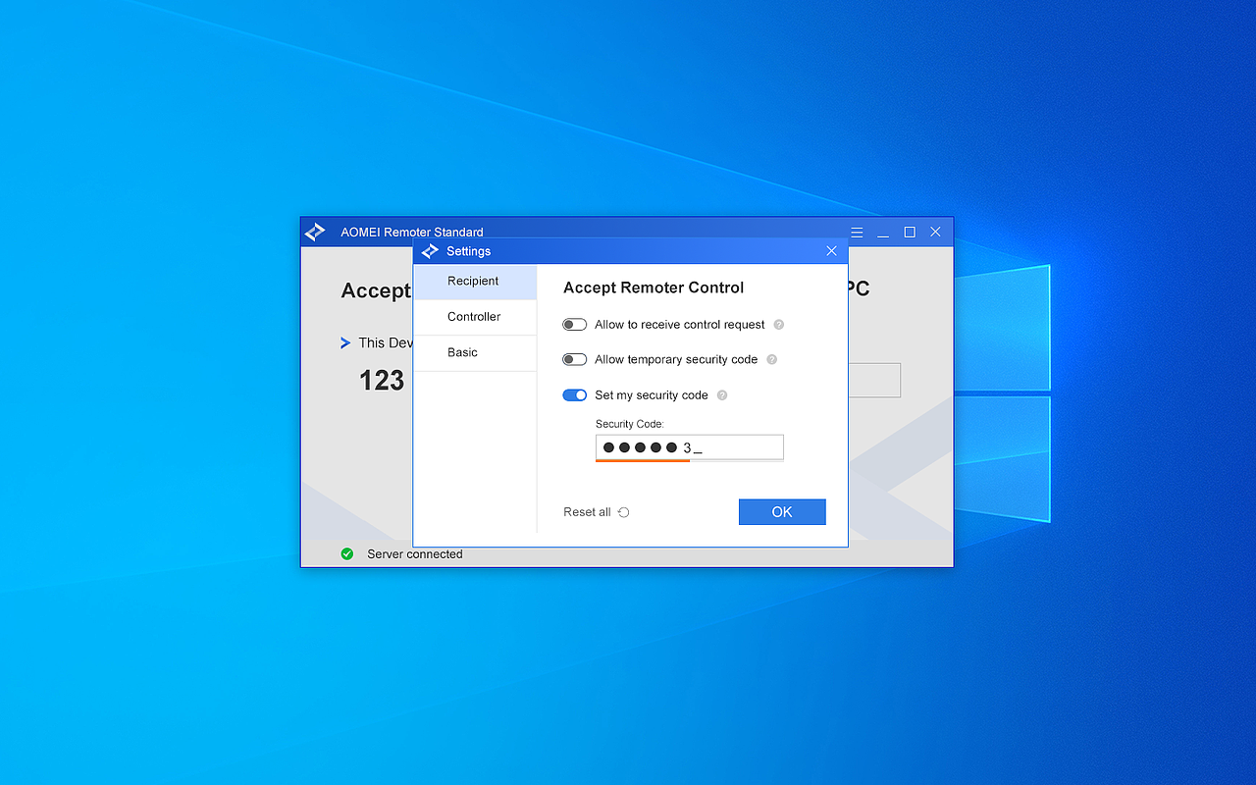
Task: Switch to the Recipient tab
Action: coord(475,282)
